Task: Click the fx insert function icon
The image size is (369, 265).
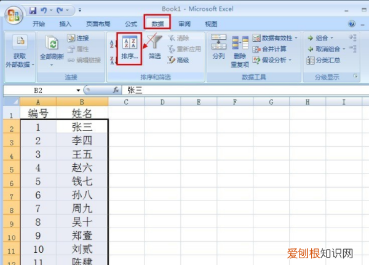Action: click(116, 90)
